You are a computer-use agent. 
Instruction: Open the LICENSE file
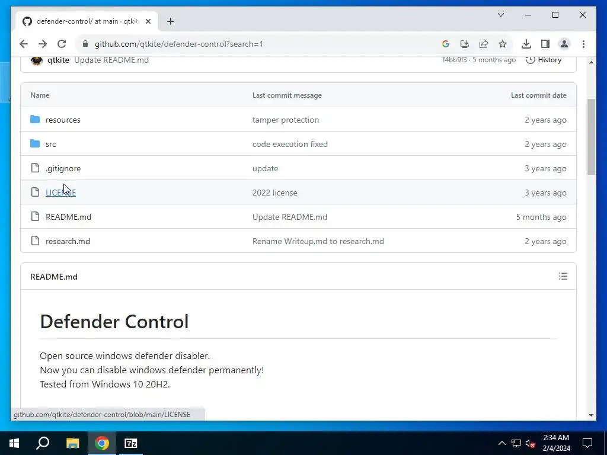point(61,193)
